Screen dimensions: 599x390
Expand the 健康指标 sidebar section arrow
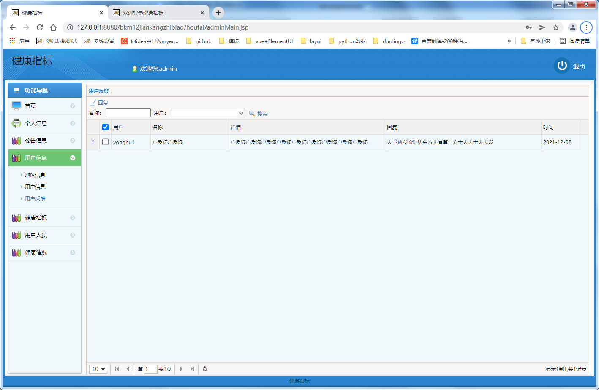[73, 218]
